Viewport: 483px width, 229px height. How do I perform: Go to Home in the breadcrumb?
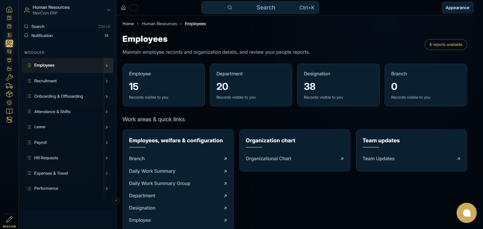128,24
